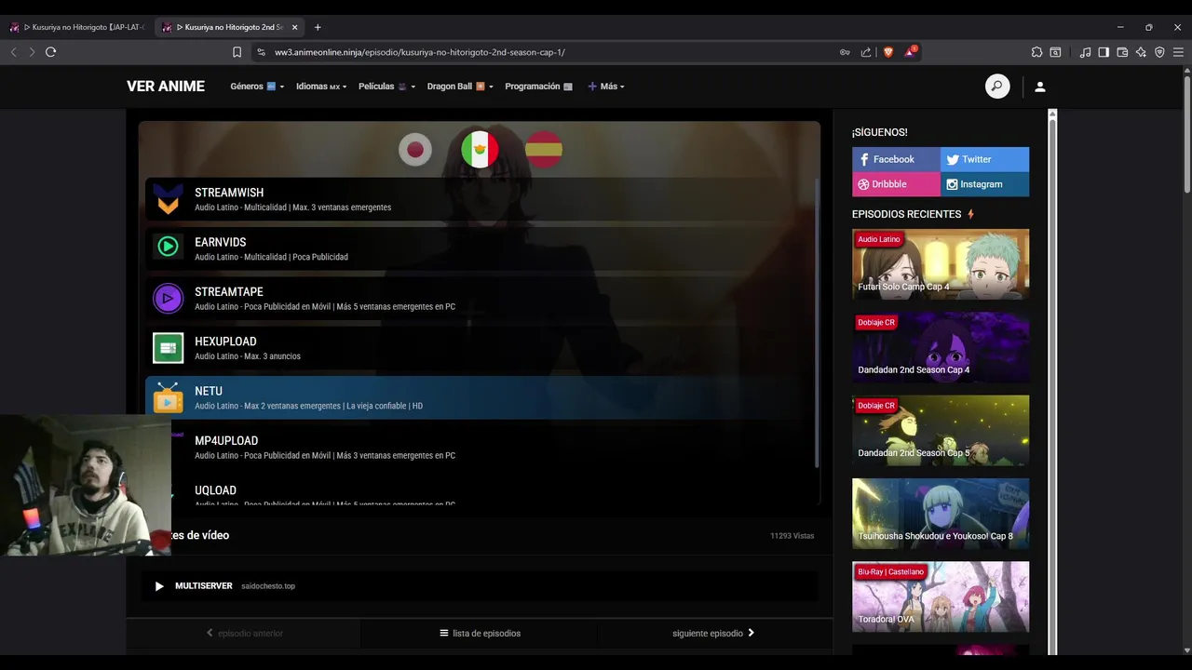Open lista de episodios link
The height and width of the screenshot is (670, 1192).
(480, 633)
